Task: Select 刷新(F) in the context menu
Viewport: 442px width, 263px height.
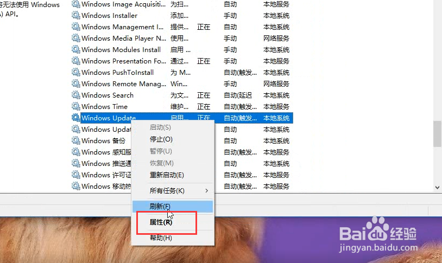Action: click(173, 207)
